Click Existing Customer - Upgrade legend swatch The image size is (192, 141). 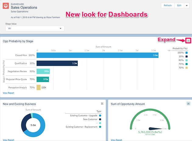click(100, 115)
